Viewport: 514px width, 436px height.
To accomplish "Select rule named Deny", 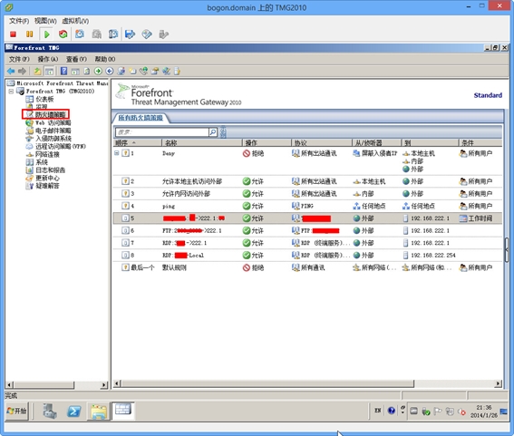I will [169, 153].
